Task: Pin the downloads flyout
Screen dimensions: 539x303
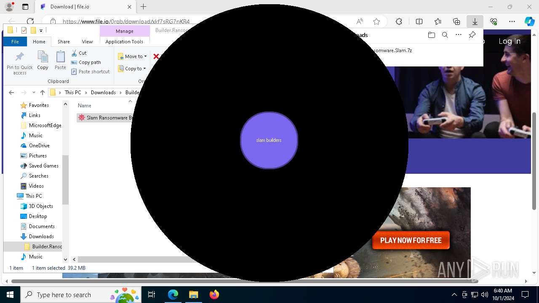Action: pyautogui.click(x=472, y=35)
